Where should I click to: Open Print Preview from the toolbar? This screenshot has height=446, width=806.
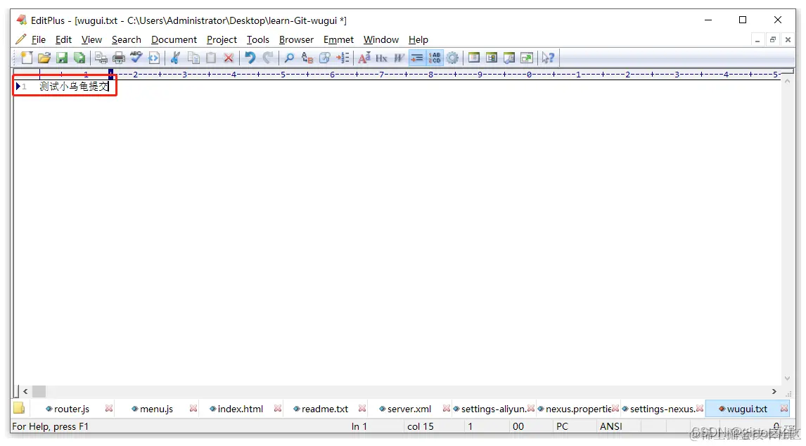pos(101,58)
